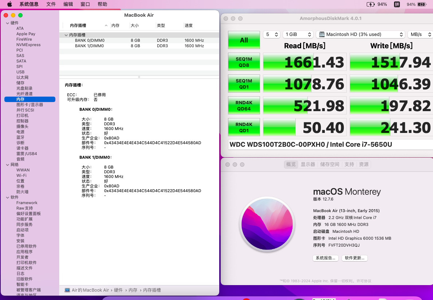Image resolution: width=433 pixels, height=300 pixels.
Task: Open the Macintosh HD volume dropdown
Action: pyautogui.click(x=361, y=34)
